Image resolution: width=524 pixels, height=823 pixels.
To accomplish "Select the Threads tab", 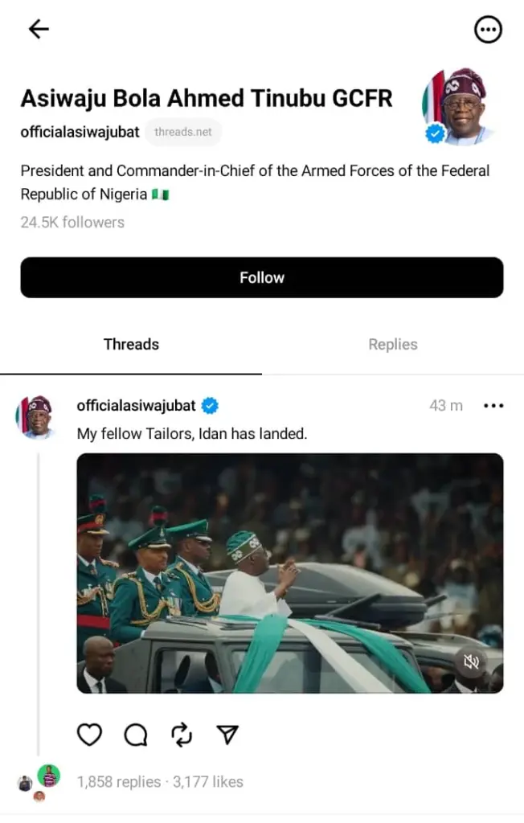I will tap(131, 344).
